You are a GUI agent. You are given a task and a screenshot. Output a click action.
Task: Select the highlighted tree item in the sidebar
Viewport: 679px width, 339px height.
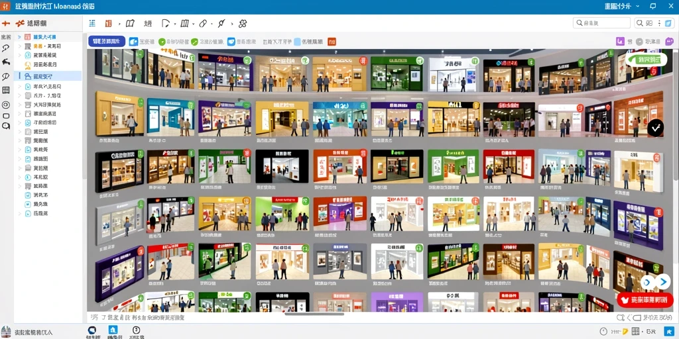tap(48, 76)
